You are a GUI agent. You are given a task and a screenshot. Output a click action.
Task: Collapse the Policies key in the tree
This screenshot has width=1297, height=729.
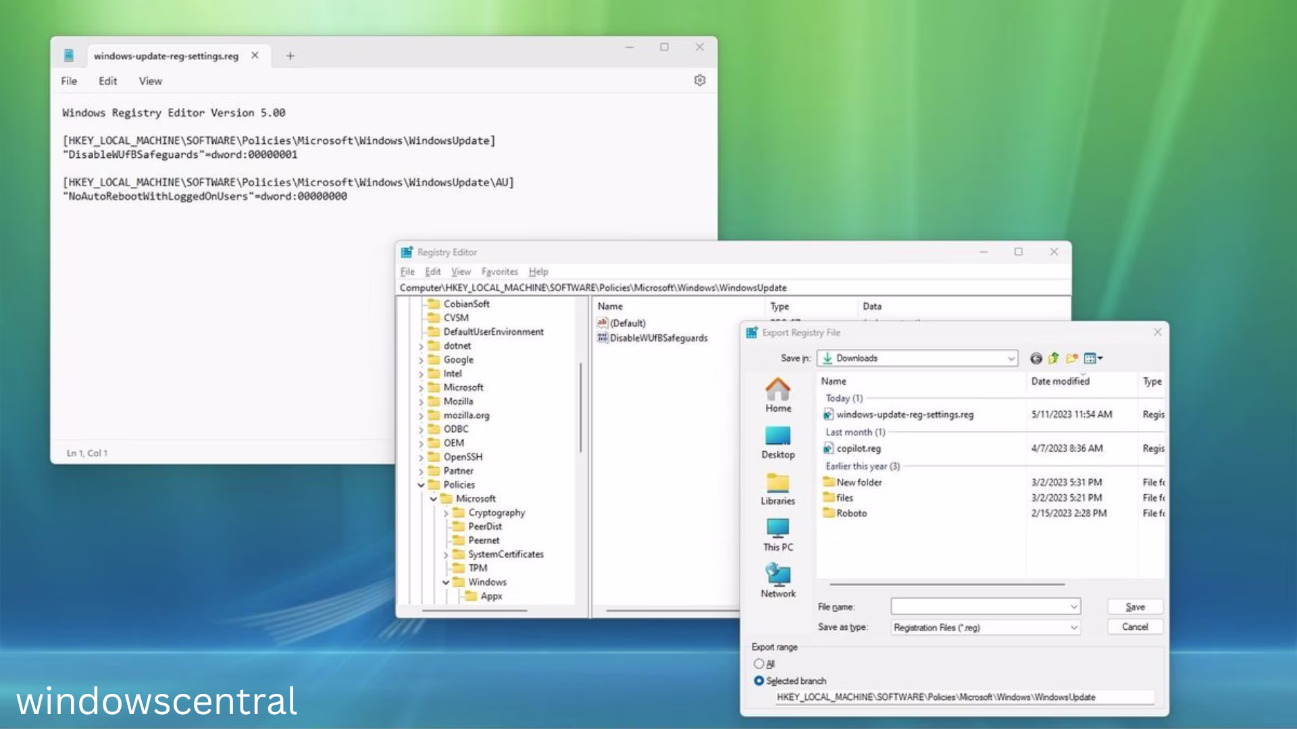click(x=421, y=485)
